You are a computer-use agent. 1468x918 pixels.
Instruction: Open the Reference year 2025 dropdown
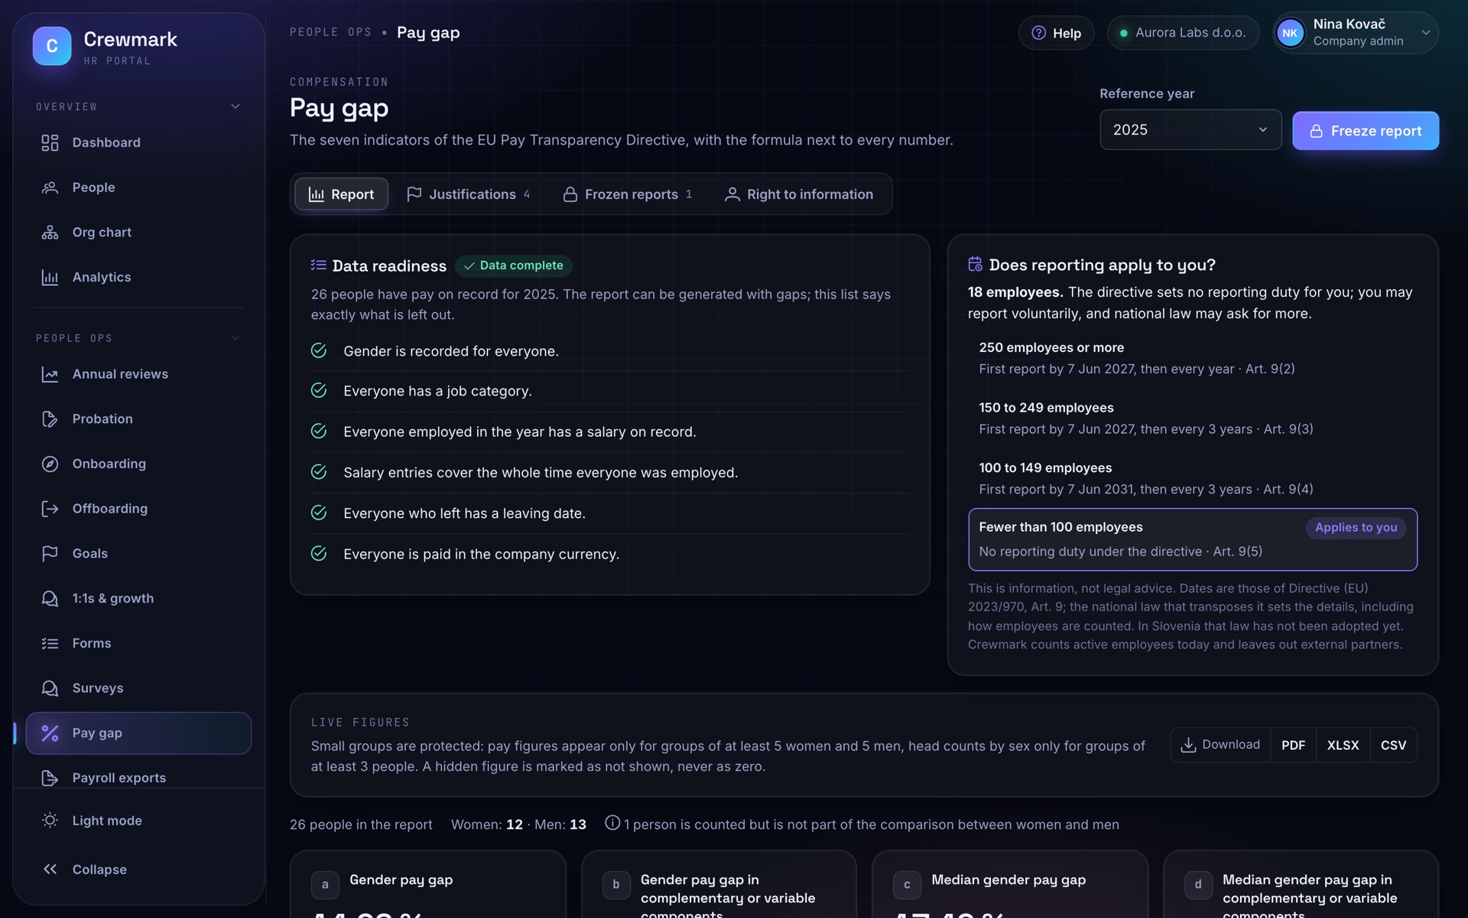pos(1190,129)
